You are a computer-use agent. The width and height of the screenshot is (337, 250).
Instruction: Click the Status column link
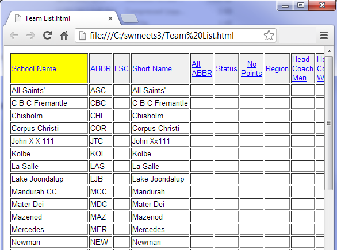tap(227, 69)
